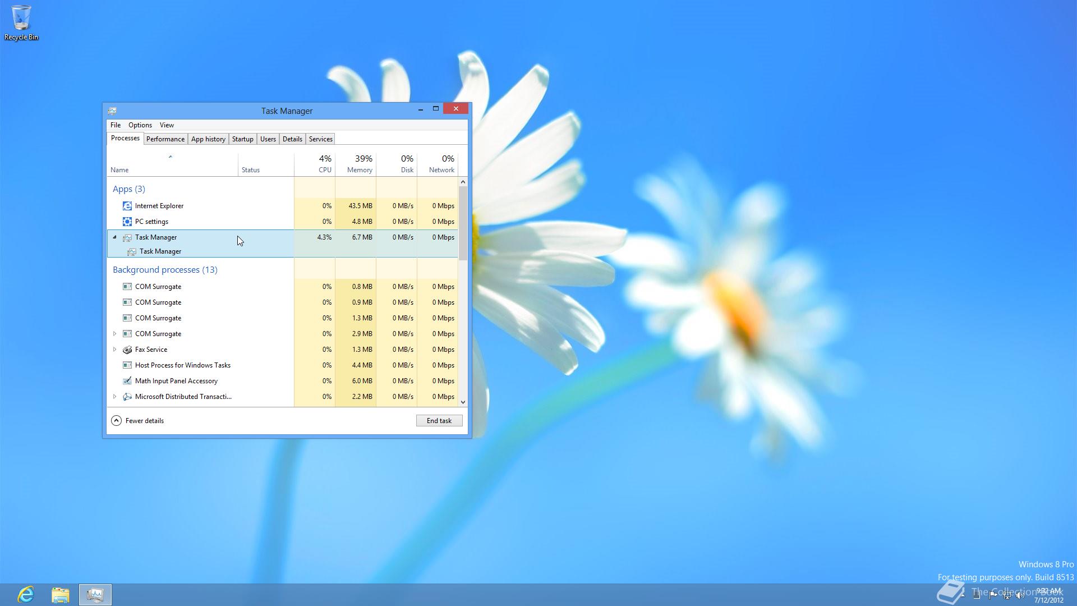Select the PC settings process row
The image size is (1077, 606).
tap(282, 222)
